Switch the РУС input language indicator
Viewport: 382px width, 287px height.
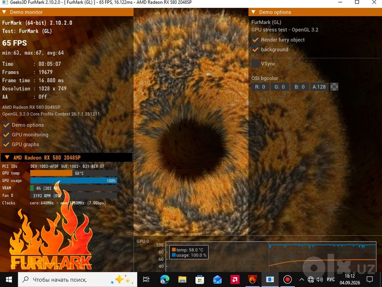[x=330, y=280]
